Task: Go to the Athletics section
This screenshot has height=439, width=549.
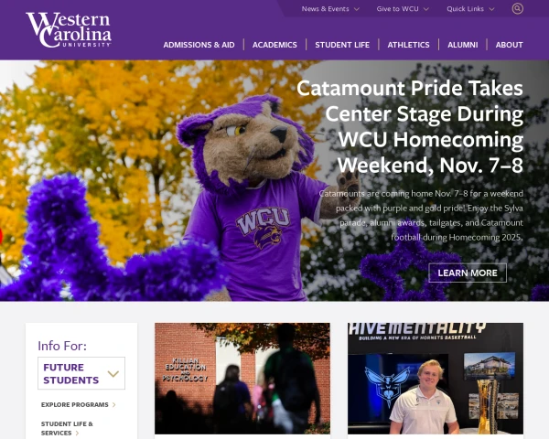Action: tap(408, 45)
